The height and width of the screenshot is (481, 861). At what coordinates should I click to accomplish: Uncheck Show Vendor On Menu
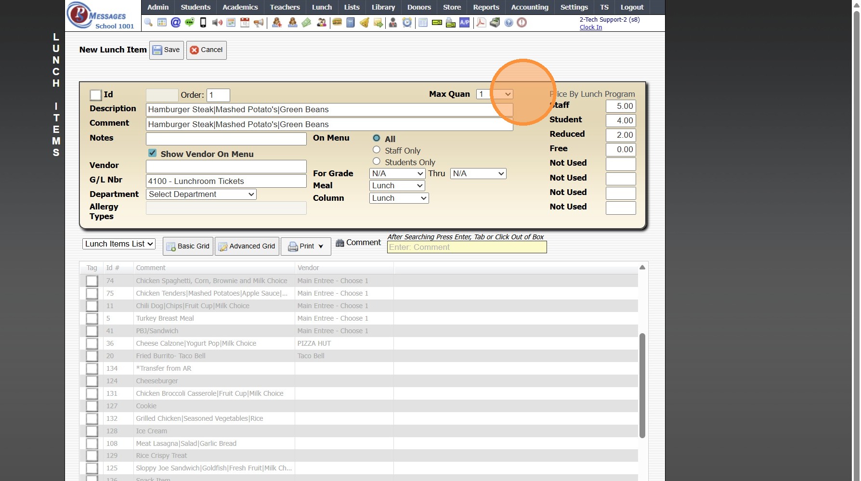pos(152,153)
